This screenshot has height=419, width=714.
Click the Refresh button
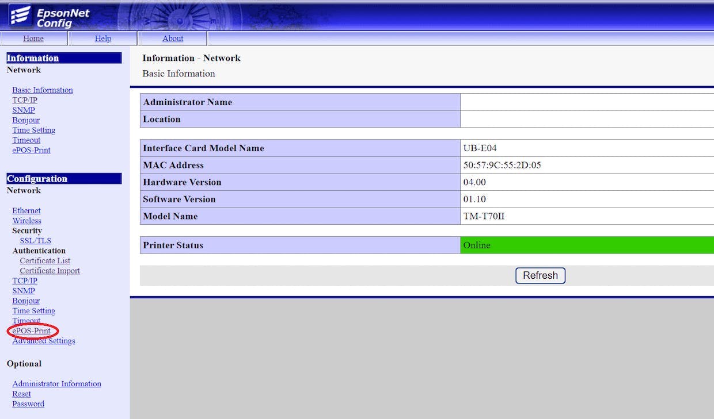click(540, 275)
